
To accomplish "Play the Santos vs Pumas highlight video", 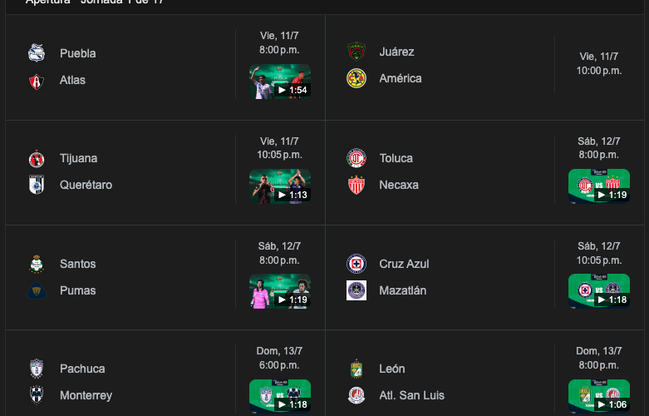I will click(280, 291).
